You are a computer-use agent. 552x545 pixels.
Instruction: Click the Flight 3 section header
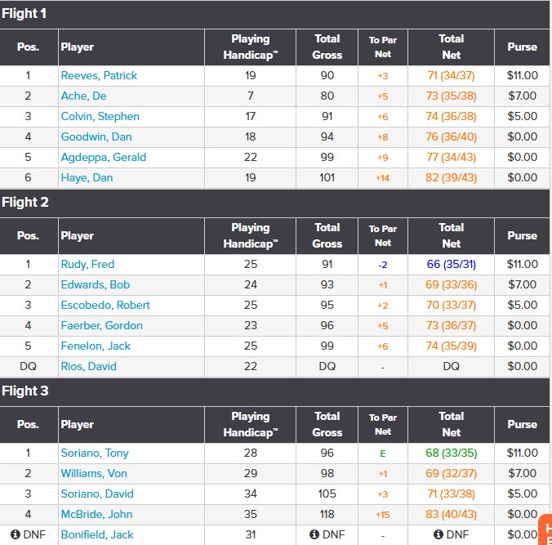[25, 391]
